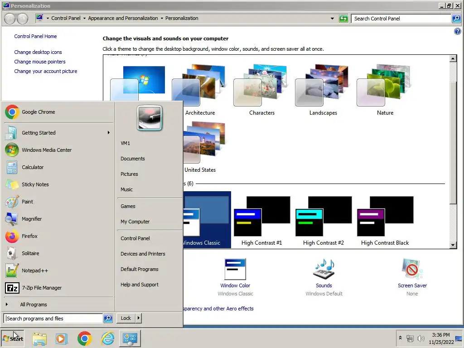This screenshot has width=464, height=348.
Task: Select the Architecture theme
Action: point(200,90)
